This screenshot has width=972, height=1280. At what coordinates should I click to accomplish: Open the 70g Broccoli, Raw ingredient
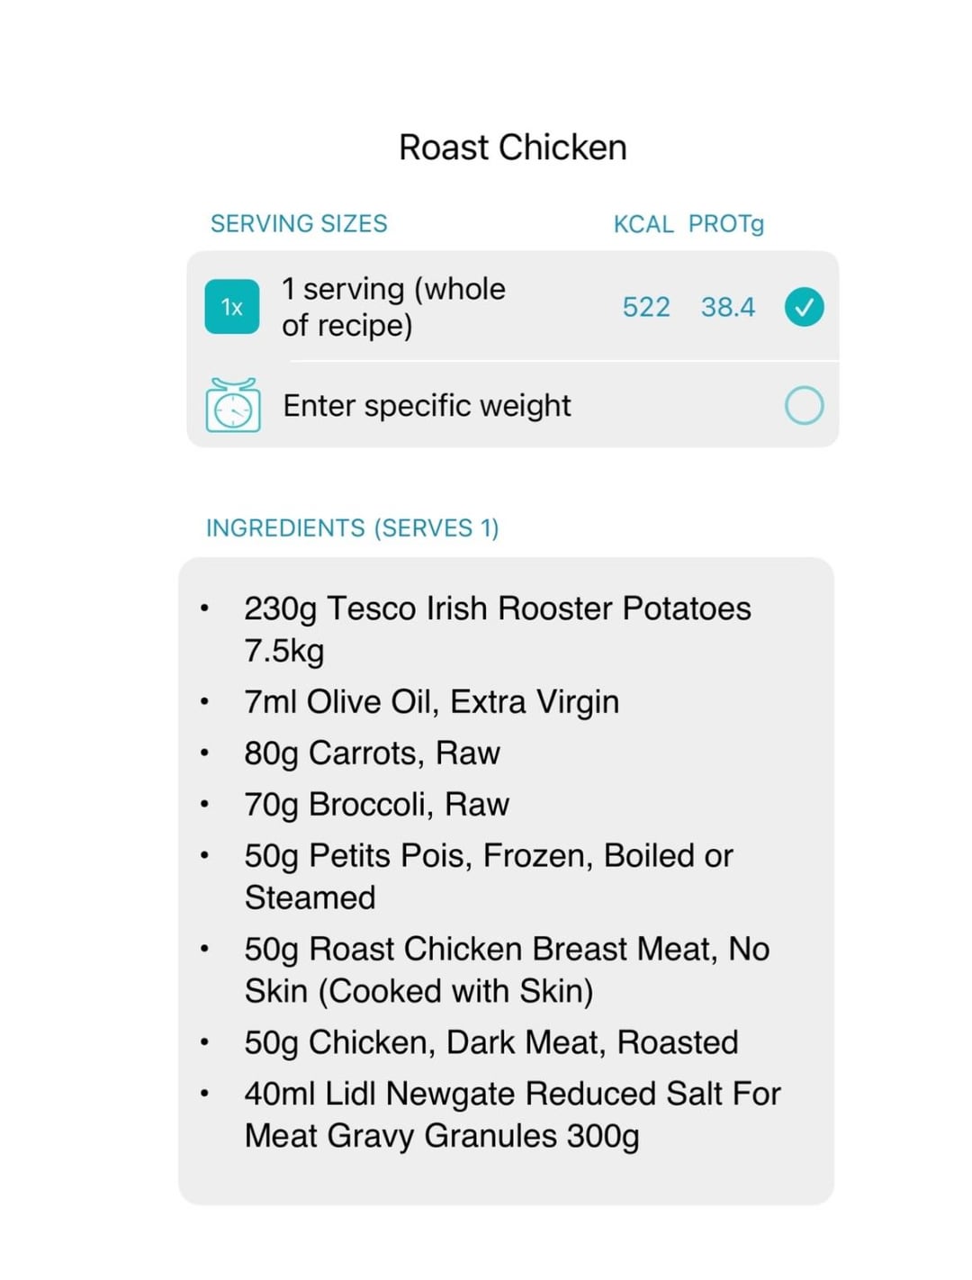[x=376, y=805]
